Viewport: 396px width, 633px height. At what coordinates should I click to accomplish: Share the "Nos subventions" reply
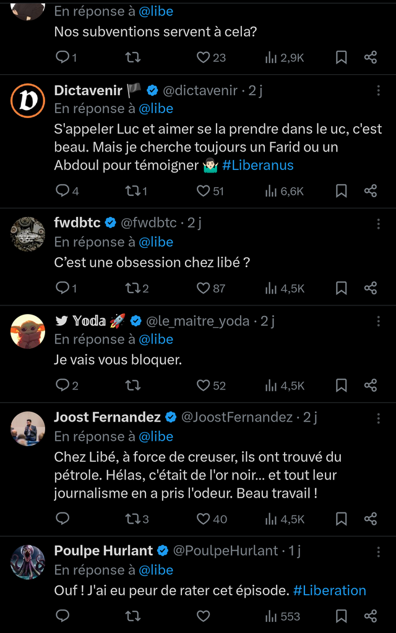click(x=371, y=57)
